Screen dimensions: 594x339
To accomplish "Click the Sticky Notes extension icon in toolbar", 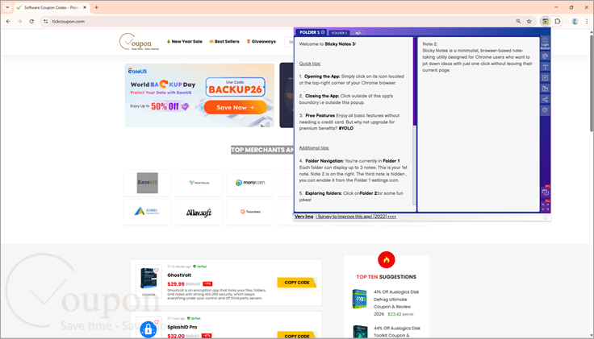I will point(545,22).
